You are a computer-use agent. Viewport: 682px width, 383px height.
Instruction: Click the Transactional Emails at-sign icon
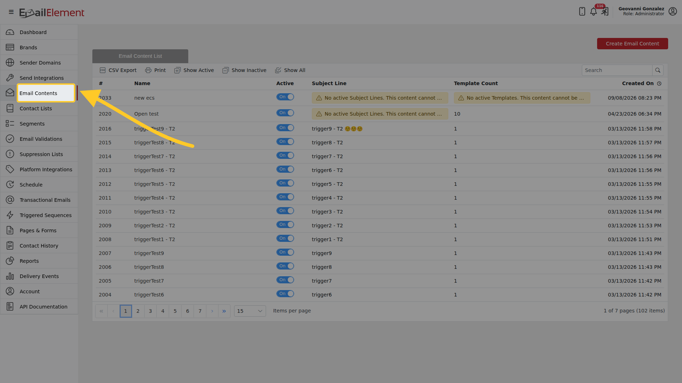pyautogui.click(x=10, y=200)
